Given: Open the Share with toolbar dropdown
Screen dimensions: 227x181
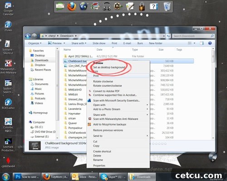Looking at the screenshot, I should (79, 43).
